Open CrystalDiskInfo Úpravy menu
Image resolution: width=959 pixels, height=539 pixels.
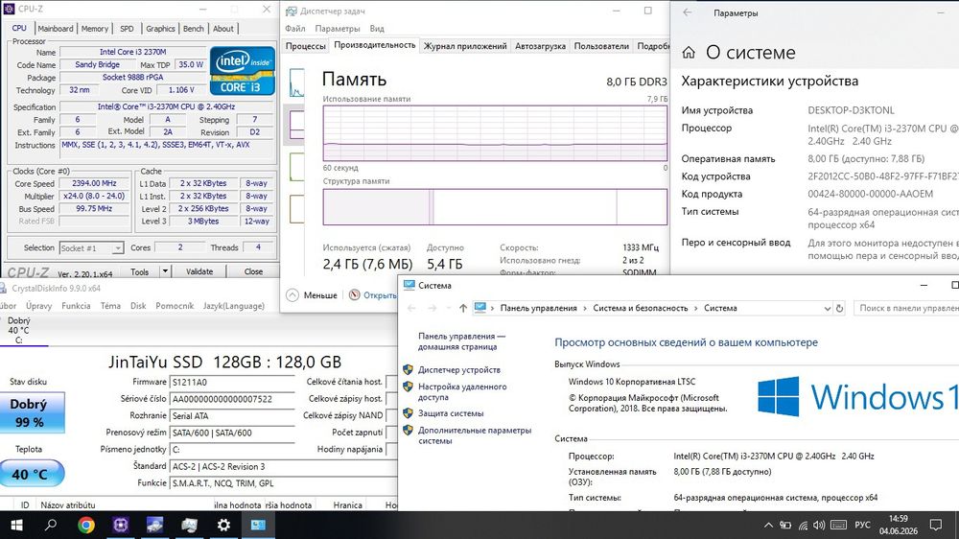point(38,305)
